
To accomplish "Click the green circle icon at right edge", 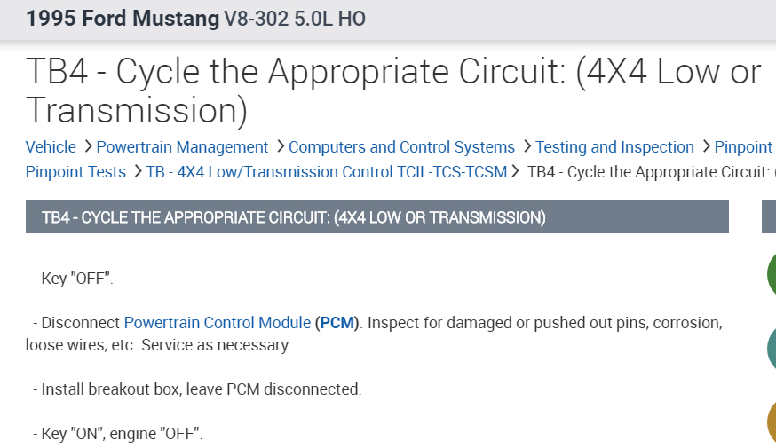I will point(771,274).
